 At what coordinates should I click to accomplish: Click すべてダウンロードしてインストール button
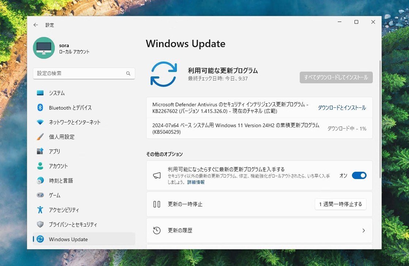click(336, 77)
